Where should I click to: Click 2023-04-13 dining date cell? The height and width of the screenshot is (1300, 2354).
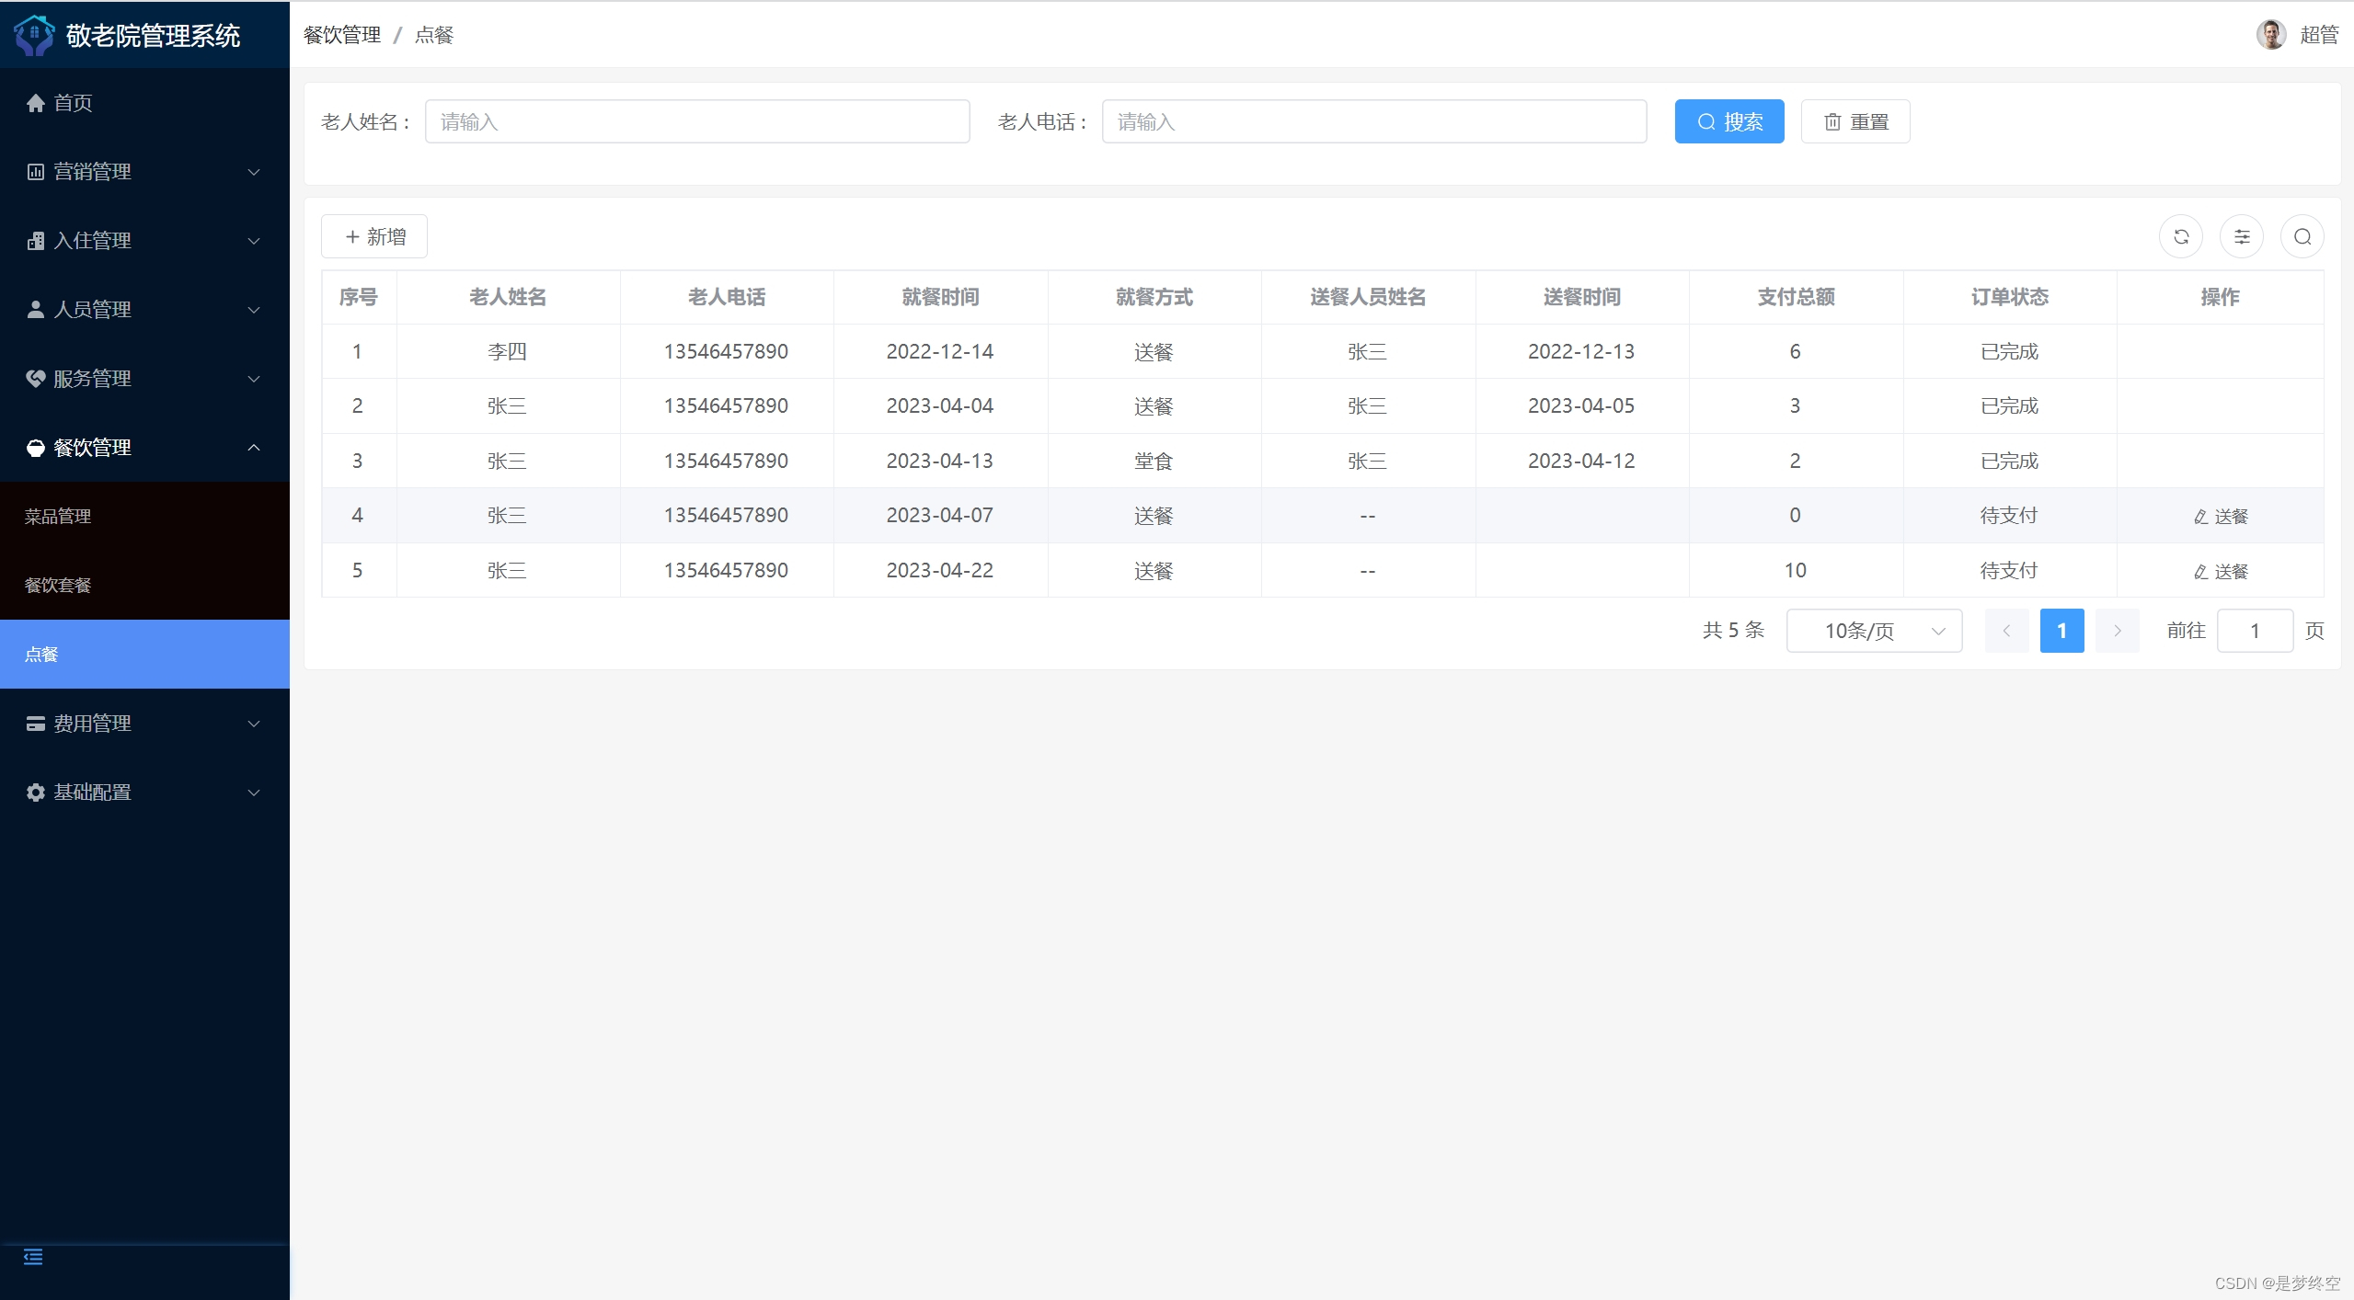pos(940,461)
